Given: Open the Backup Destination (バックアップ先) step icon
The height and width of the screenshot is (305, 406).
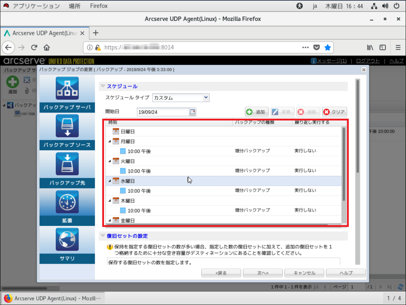Looking at the screenshot, I should (x=67, y=164).
